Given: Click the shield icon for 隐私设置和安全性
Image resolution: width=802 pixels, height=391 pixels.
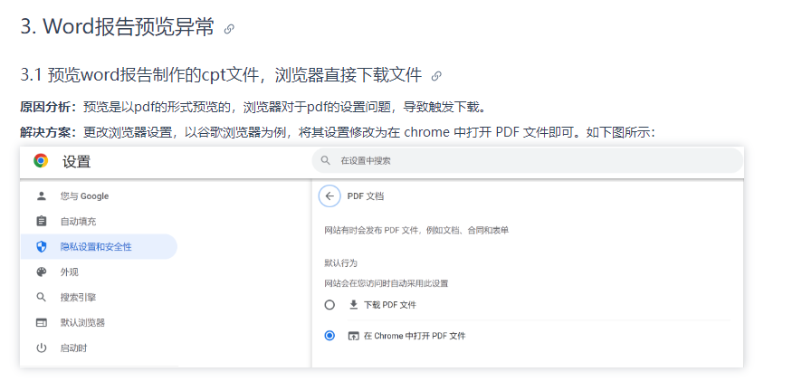Looking at the screenshot, I should [x=42, y=247].
